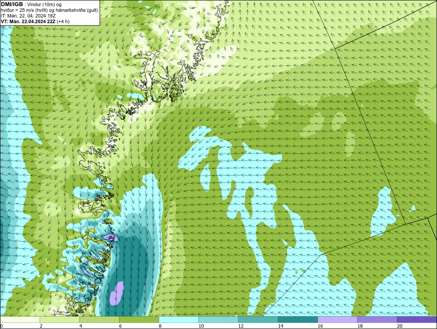
Task: Click the 18–20 m/s purple legend swatch
Action: (377, 319)
